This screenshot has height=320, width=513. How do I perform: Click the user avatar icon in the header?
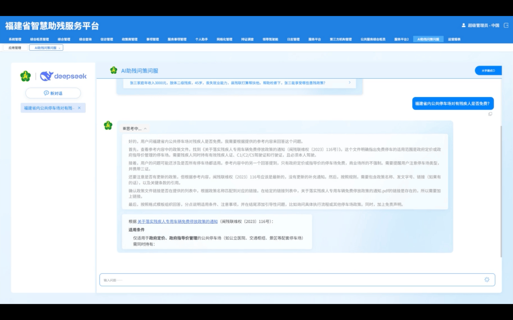click(x=464, y=25)
